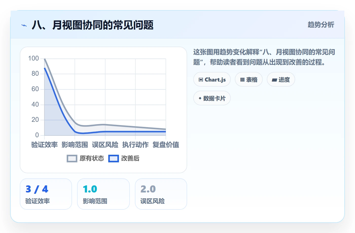Click the heading 八、月视图协同的常见问题
The height and width of the screenshot is (233, 355).
pos(93,25)
